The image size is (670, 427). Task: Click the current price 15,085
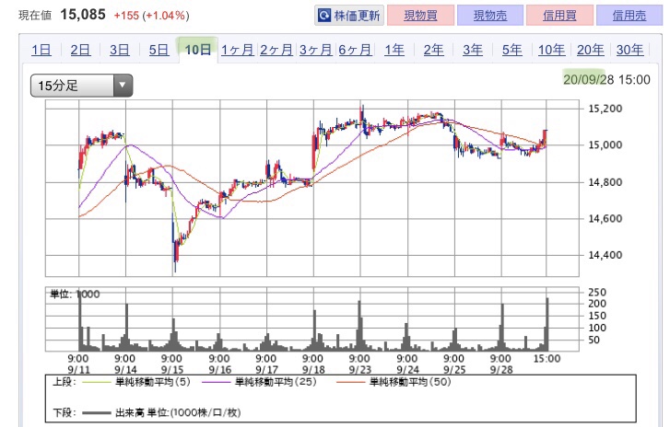pos(83,15)
